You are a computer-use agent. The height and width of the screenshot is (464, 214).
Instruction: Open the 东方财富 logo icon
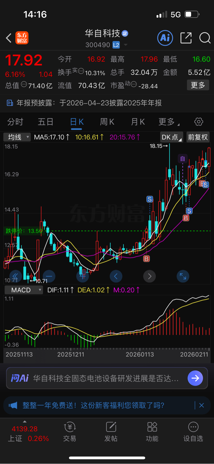tap(22, 38)
